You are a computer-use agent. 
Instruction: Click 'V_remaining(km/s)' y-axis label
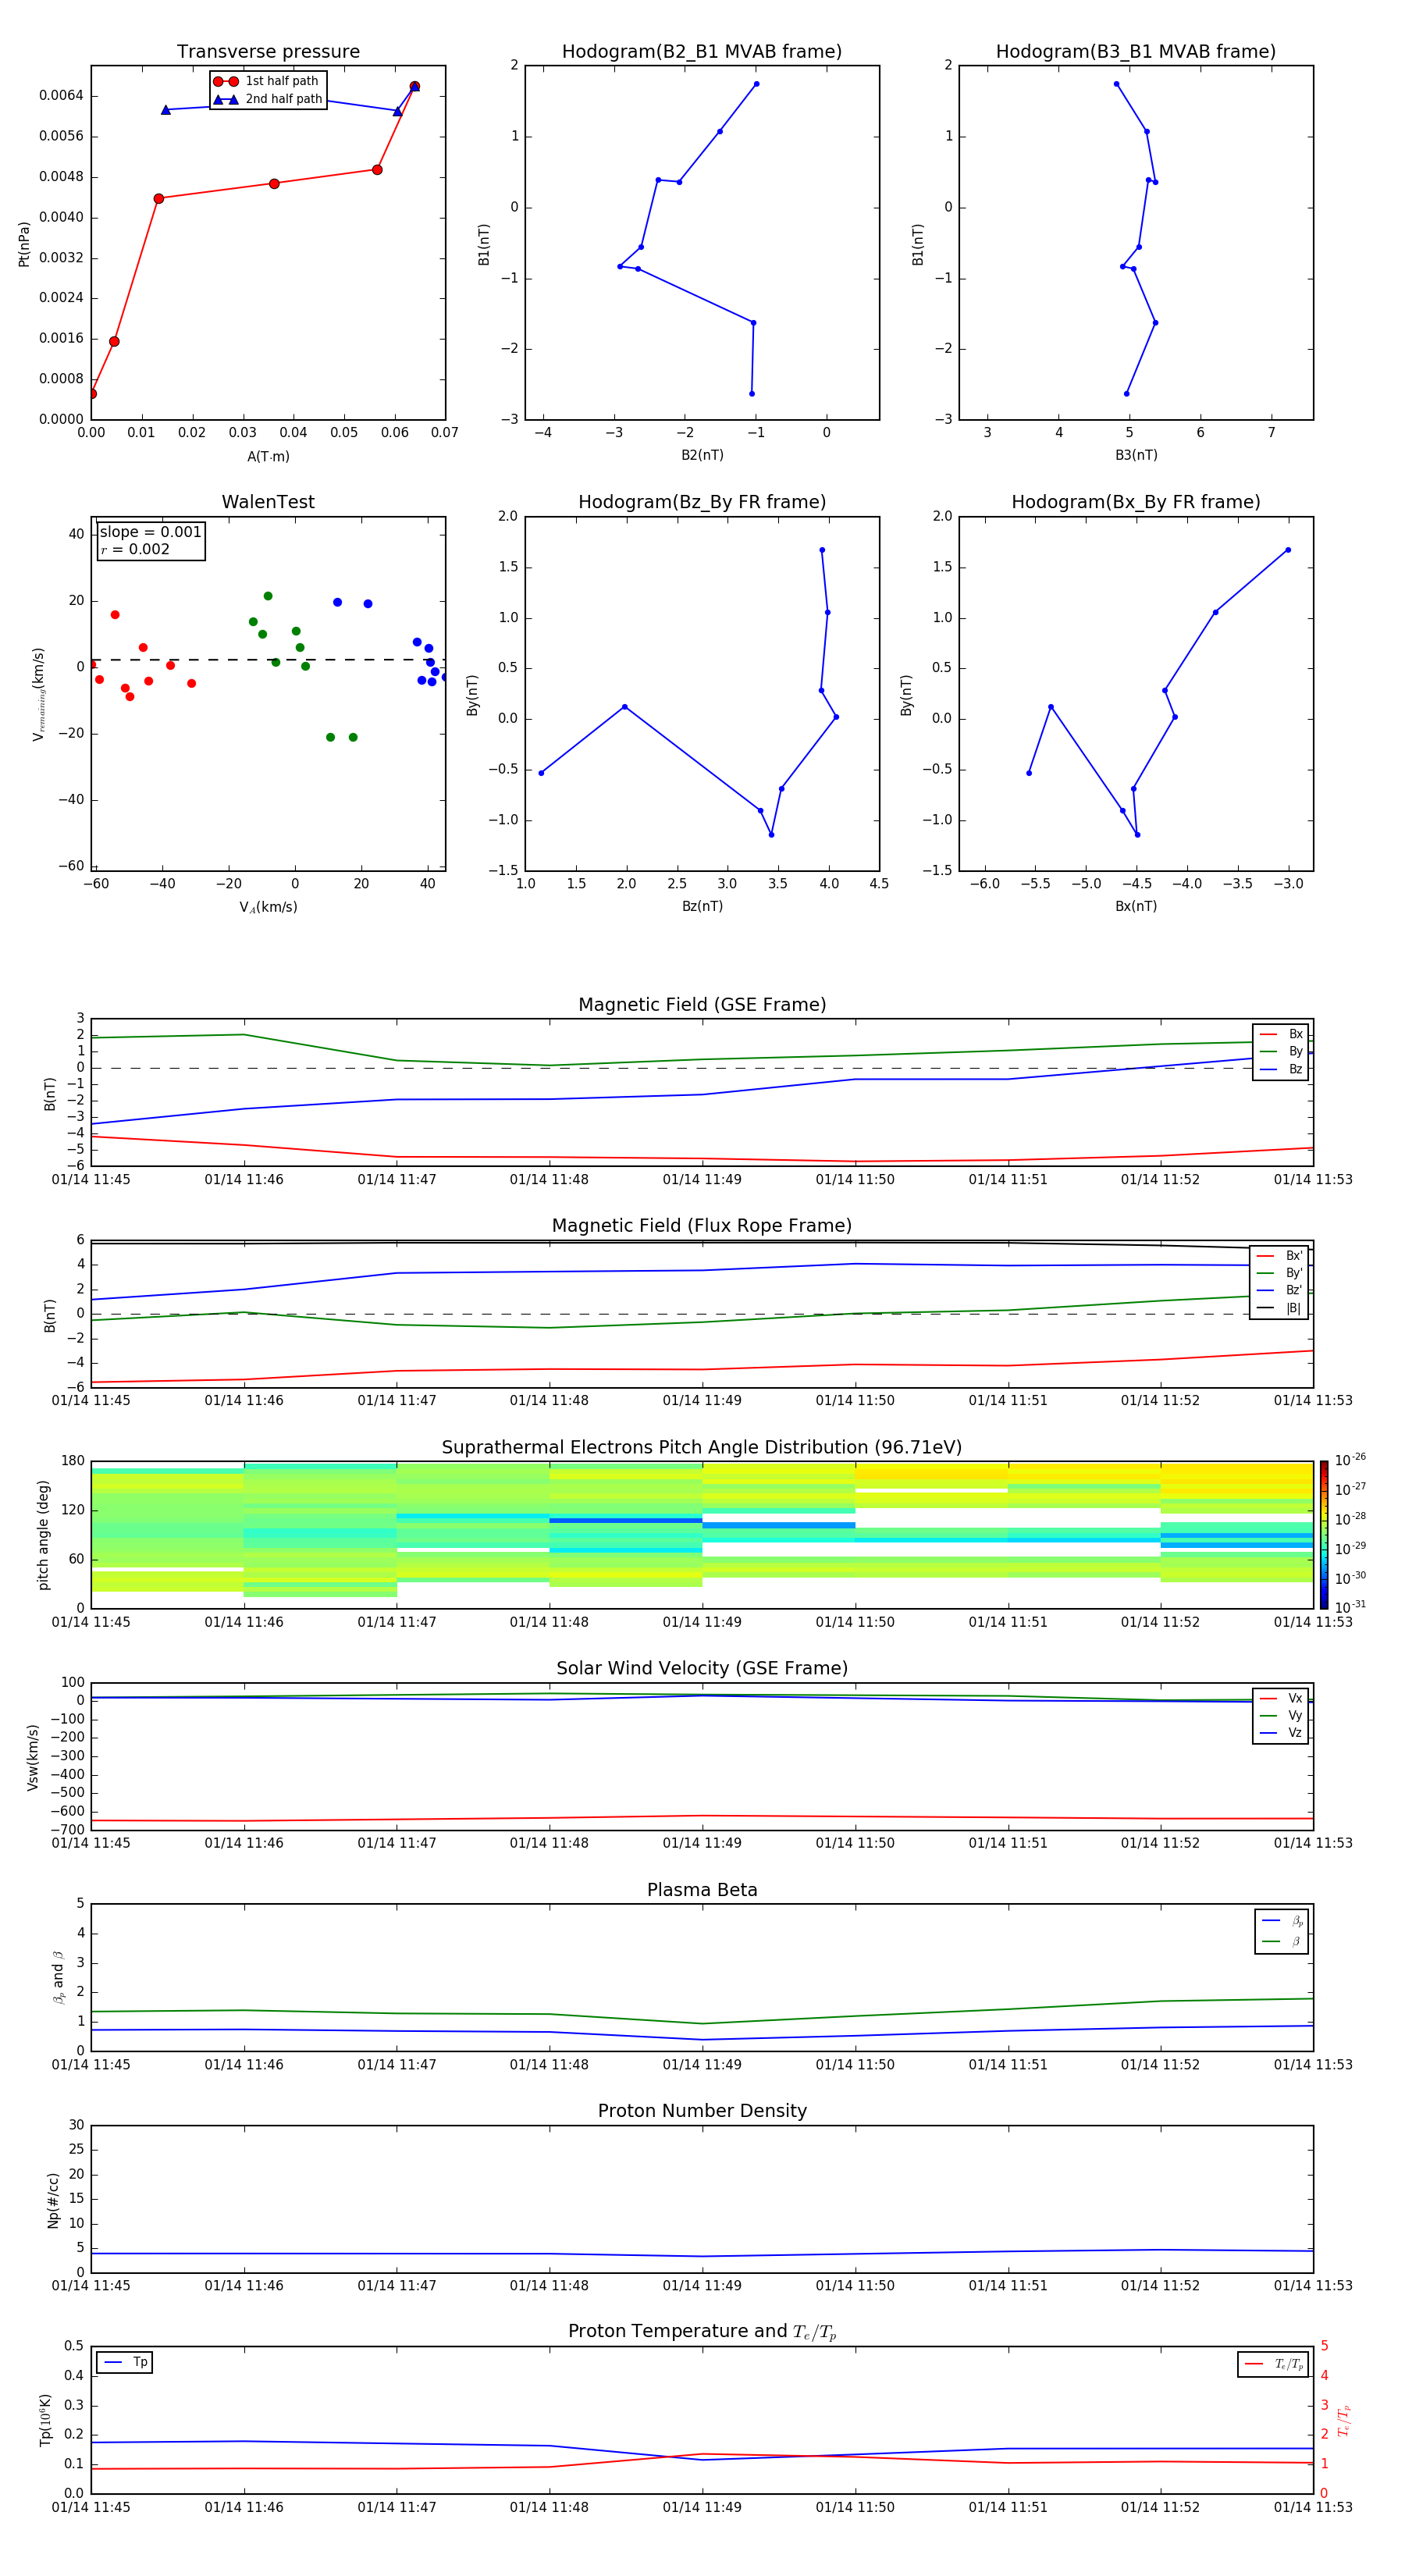39,694
